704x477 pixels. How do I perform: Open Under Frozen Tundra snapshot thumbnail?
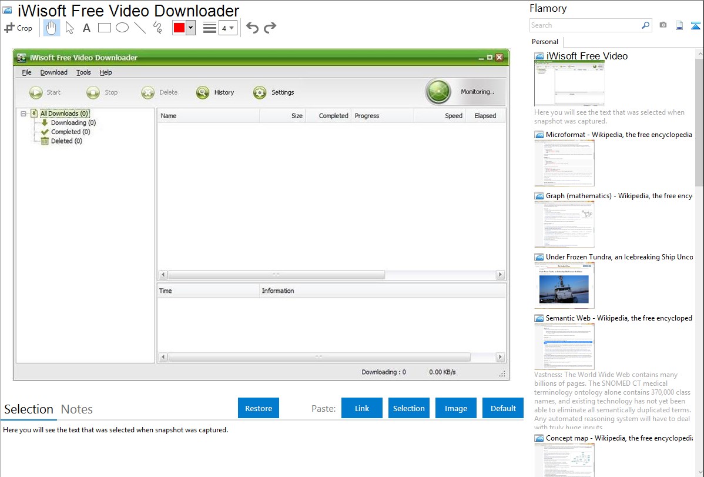564,285
